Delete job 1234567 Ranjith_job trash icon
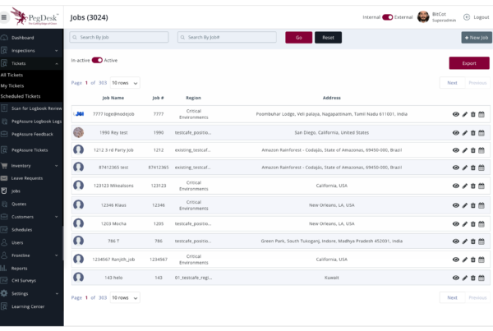The height and width of the screenshot is (331, 493). click(473, 260)
